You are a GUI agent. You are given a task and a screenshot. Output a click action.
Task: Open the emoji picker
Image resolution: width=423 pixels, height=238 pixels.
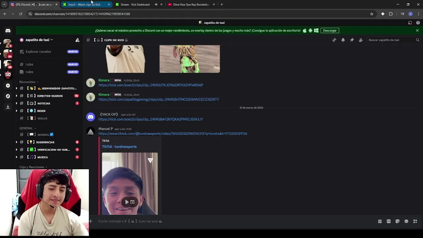coord(406,221)
